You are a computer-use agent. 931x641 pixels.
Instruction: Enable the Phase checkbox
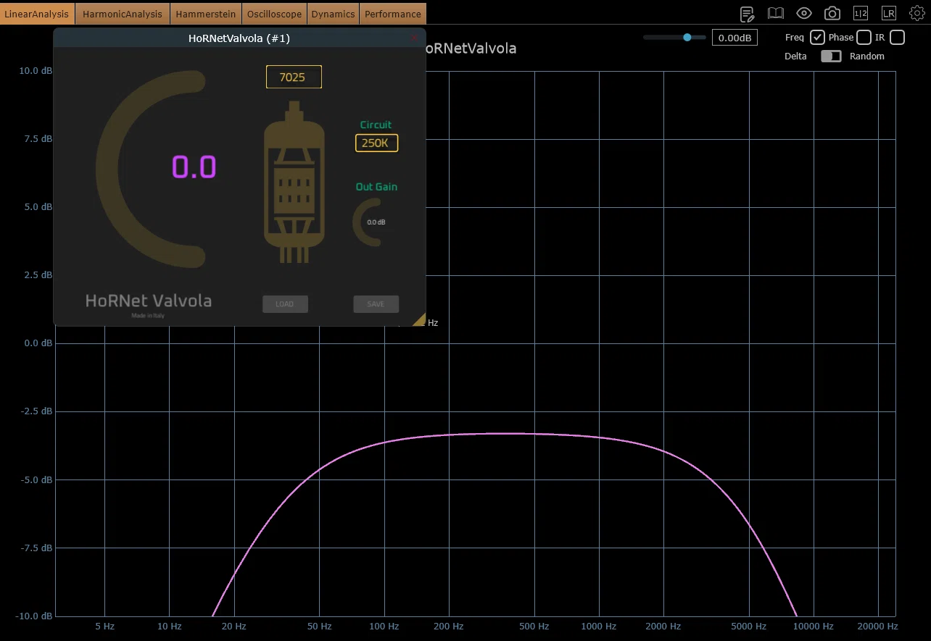[x=864, y=38]
